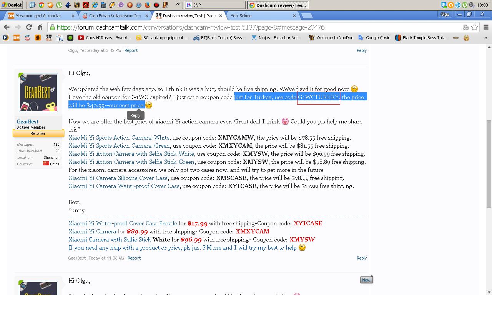Screen dimensions: 492x318
Task: Click the TeamViewer icon in system tray
Action: point(444,5)
